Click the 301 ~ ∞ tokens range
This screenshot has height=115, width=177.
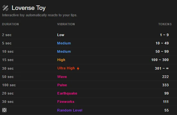tap(162, 68)
